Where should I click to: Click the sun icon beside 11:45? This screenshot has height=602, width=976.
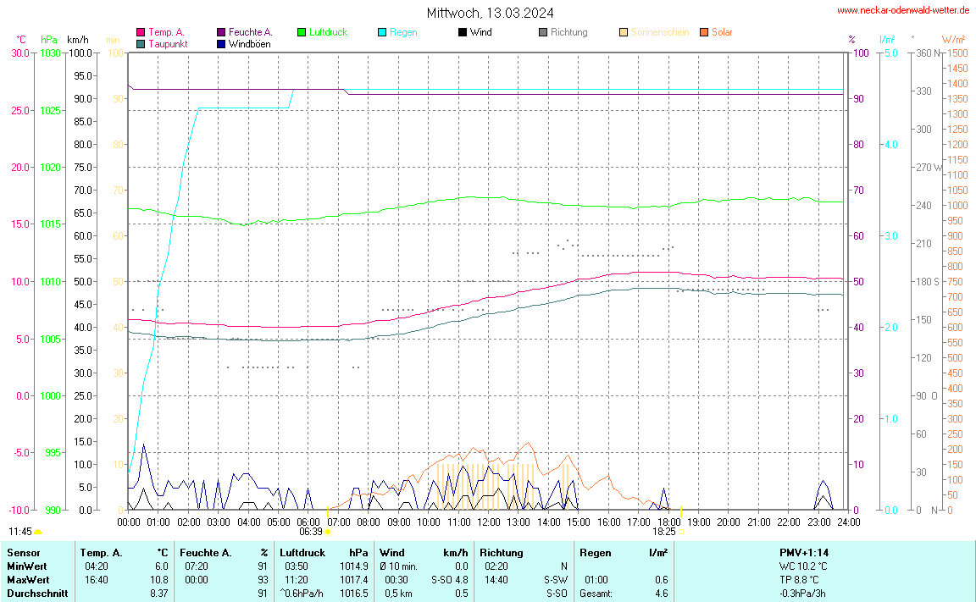(x=37, y=532)
